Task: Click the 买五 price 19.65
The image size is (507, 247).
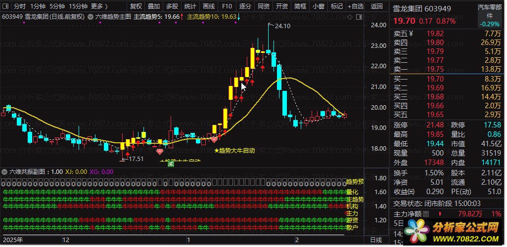Action: coord(435,115)
